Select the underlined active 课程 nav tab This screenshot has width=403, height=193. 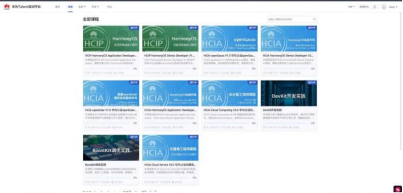pos(70,7)
